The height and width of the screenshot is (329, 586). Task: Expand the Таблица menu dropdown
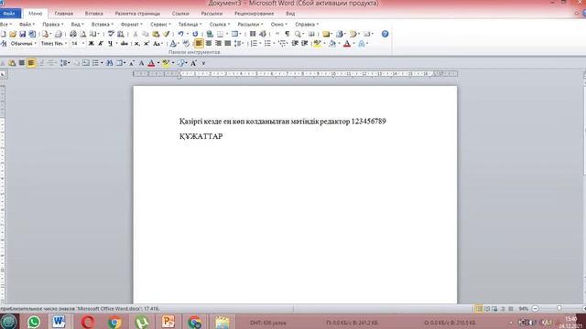pyautogui.click(x=190, y=25)
